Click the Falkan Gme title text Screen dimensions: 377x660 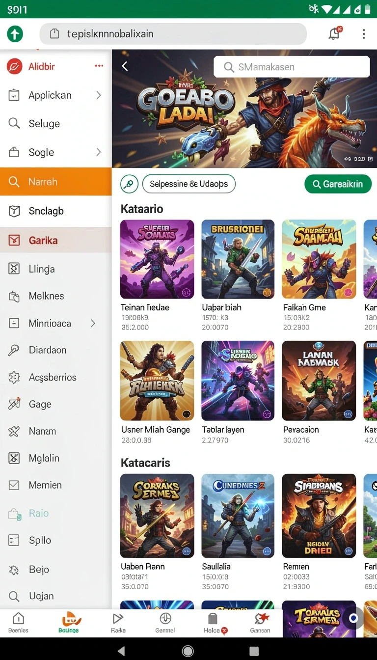pos(304,307)
